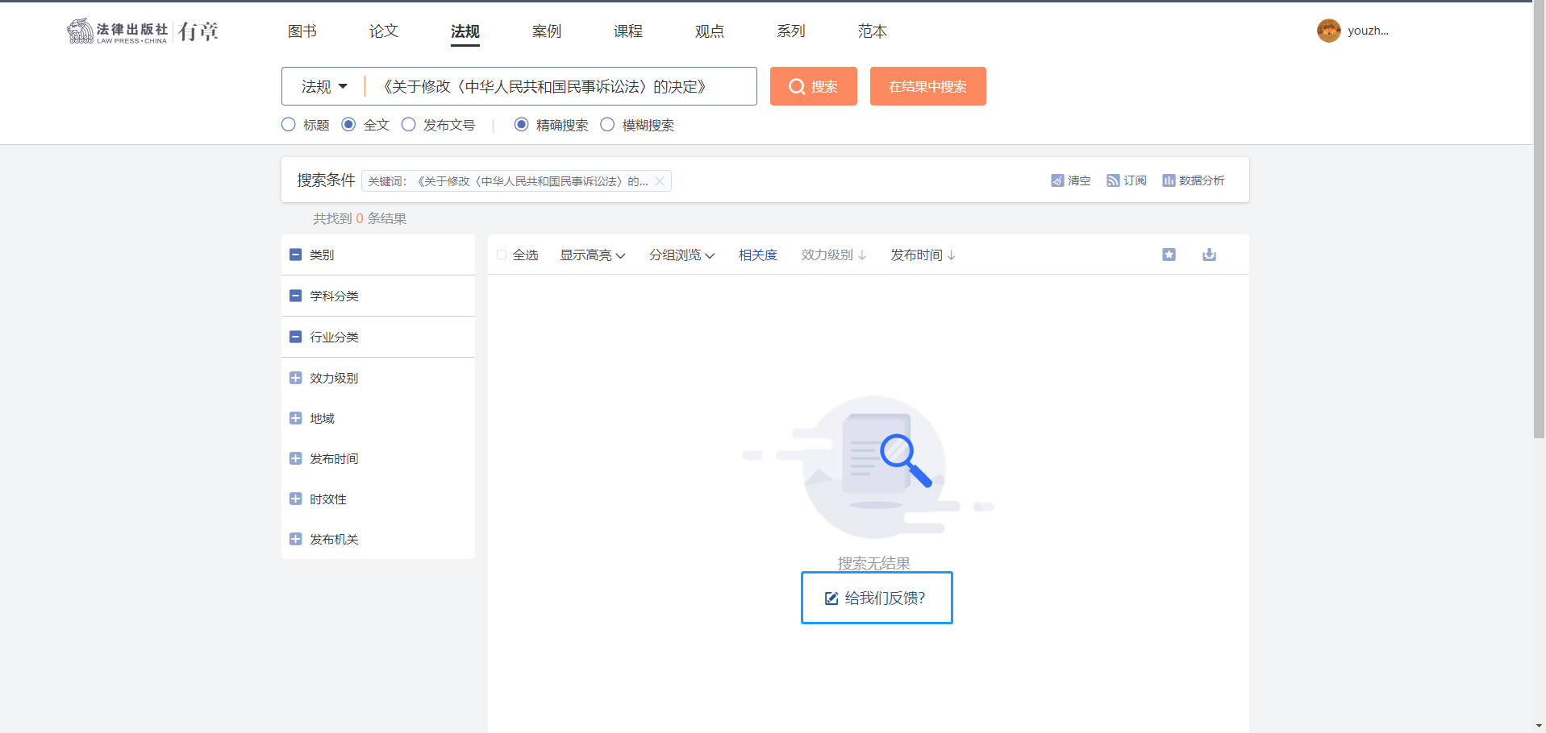This screenshot has height=733, width=1546.
Task: Open the 图书 navigation tab
Action: tap(302, 31)
